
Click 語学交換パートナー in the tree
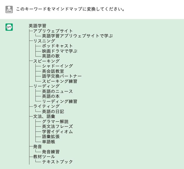(x=62, y=76)
